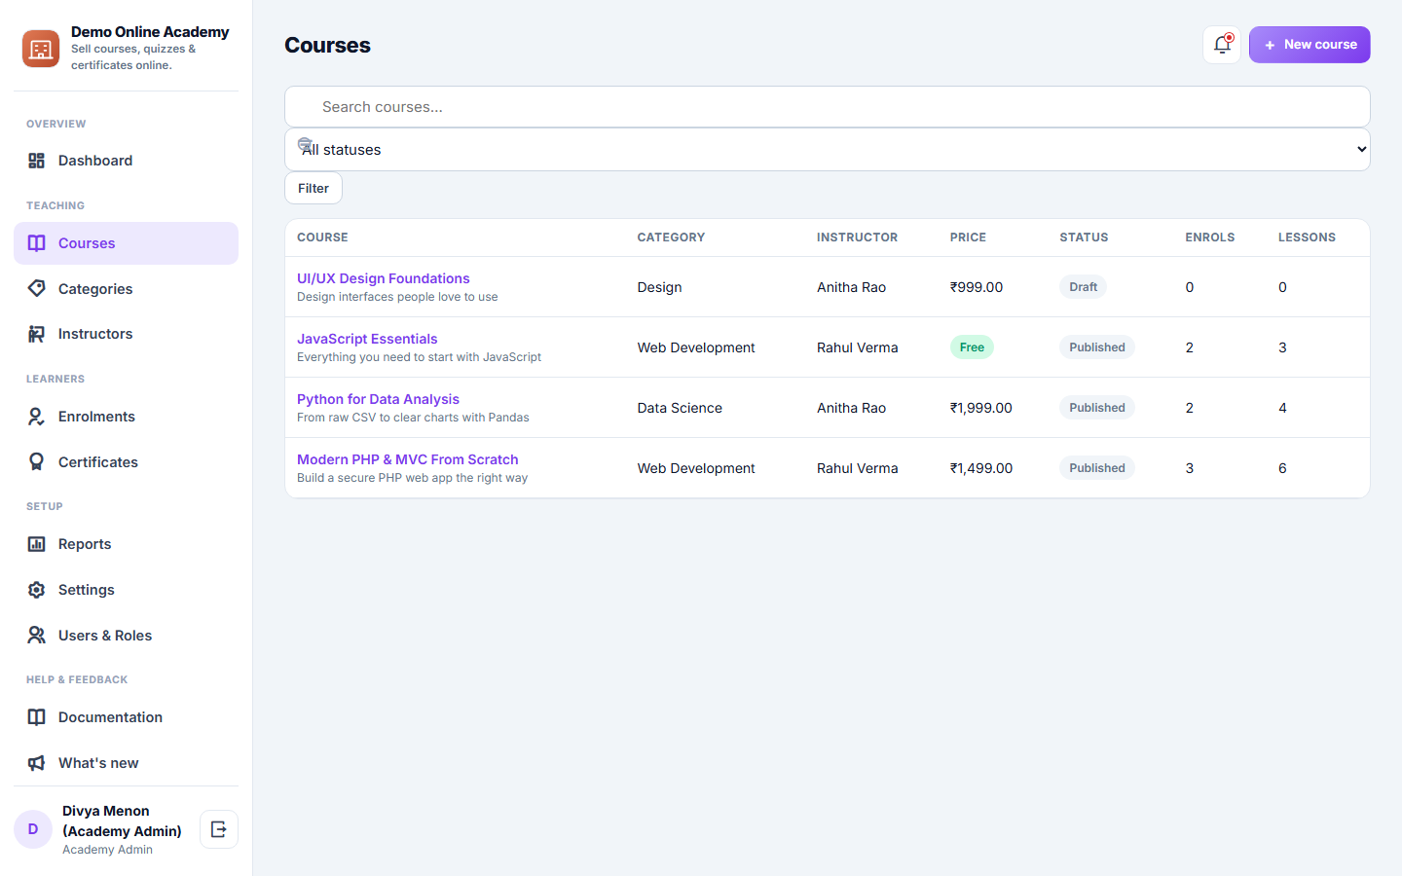Open Users & Roles page
This screenshot has width=1402, height=876.
tap(126, 636)
